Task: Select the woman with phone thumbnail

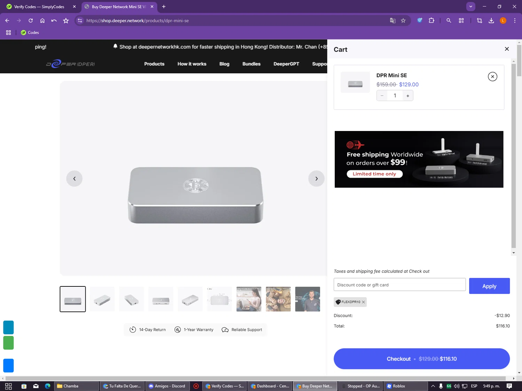Action: (249, 299)
